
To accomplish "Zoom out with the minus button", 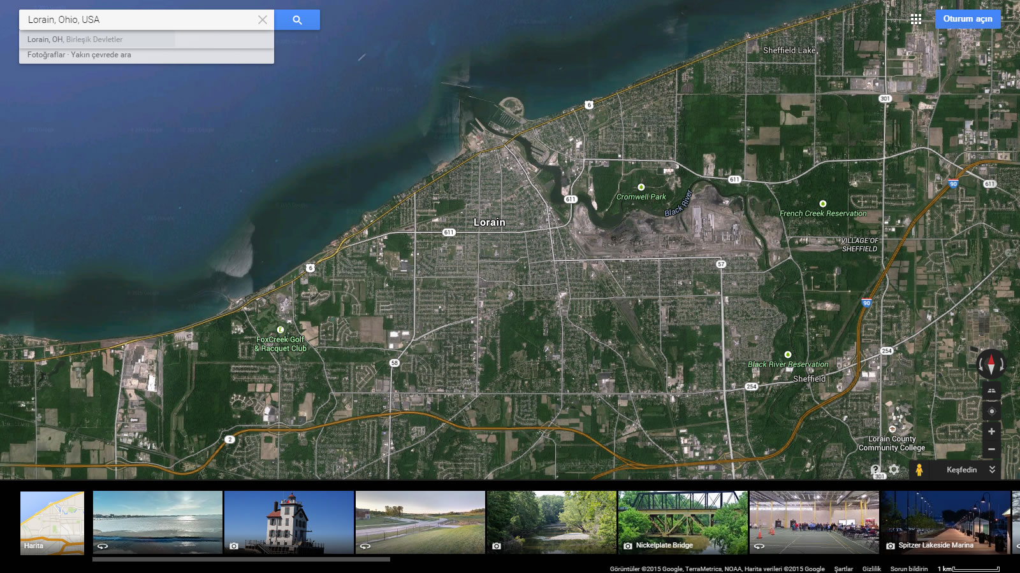I will coord(991,449).
